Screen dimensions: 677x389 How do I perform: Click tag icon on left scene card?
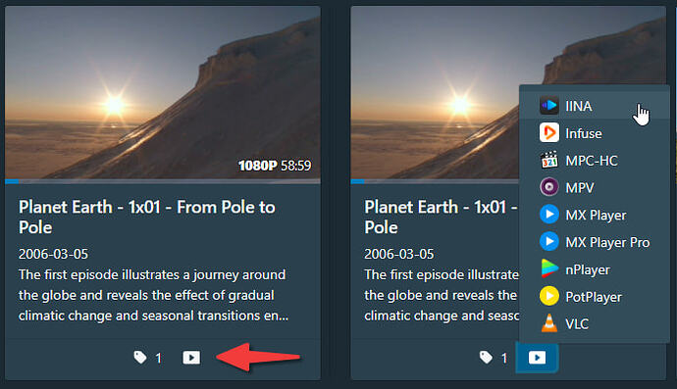coord(140,357)
